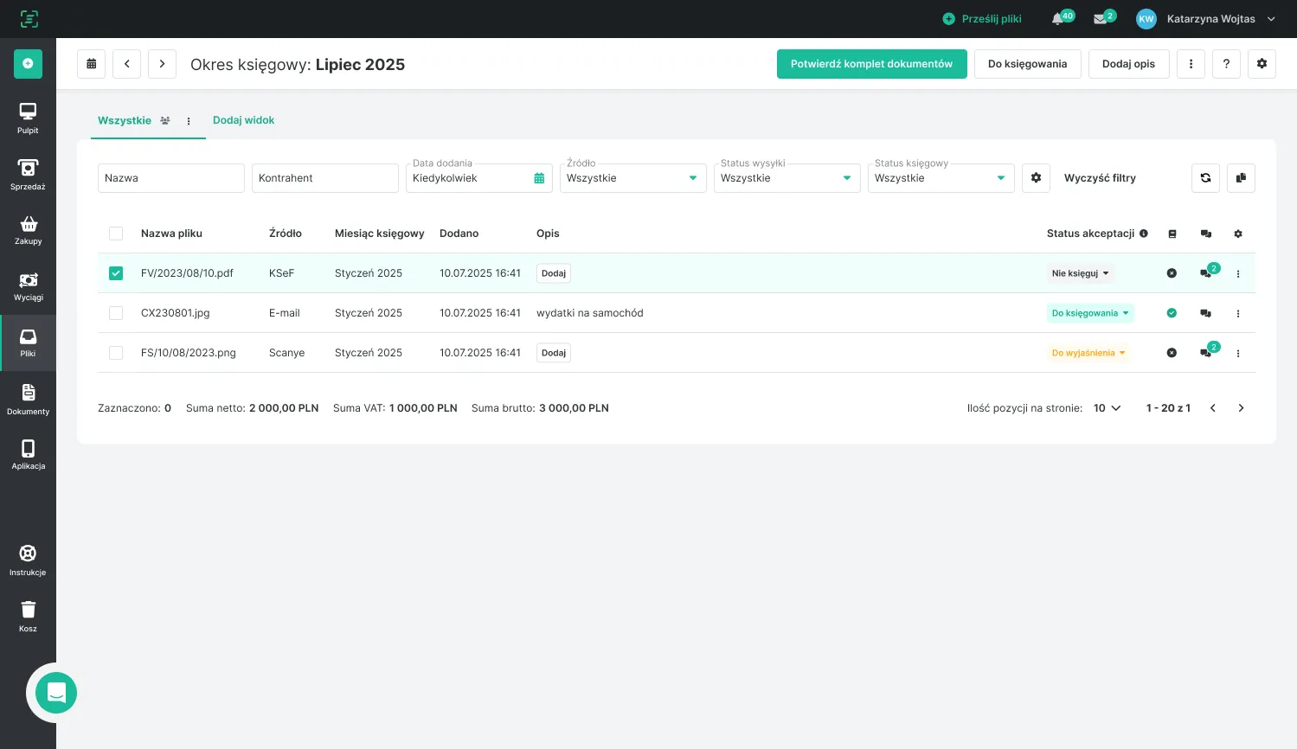This screenshot has height=749, width=1297.
Task: Add description for FV/2023/08/10.pdf
Action: [554, 273]
